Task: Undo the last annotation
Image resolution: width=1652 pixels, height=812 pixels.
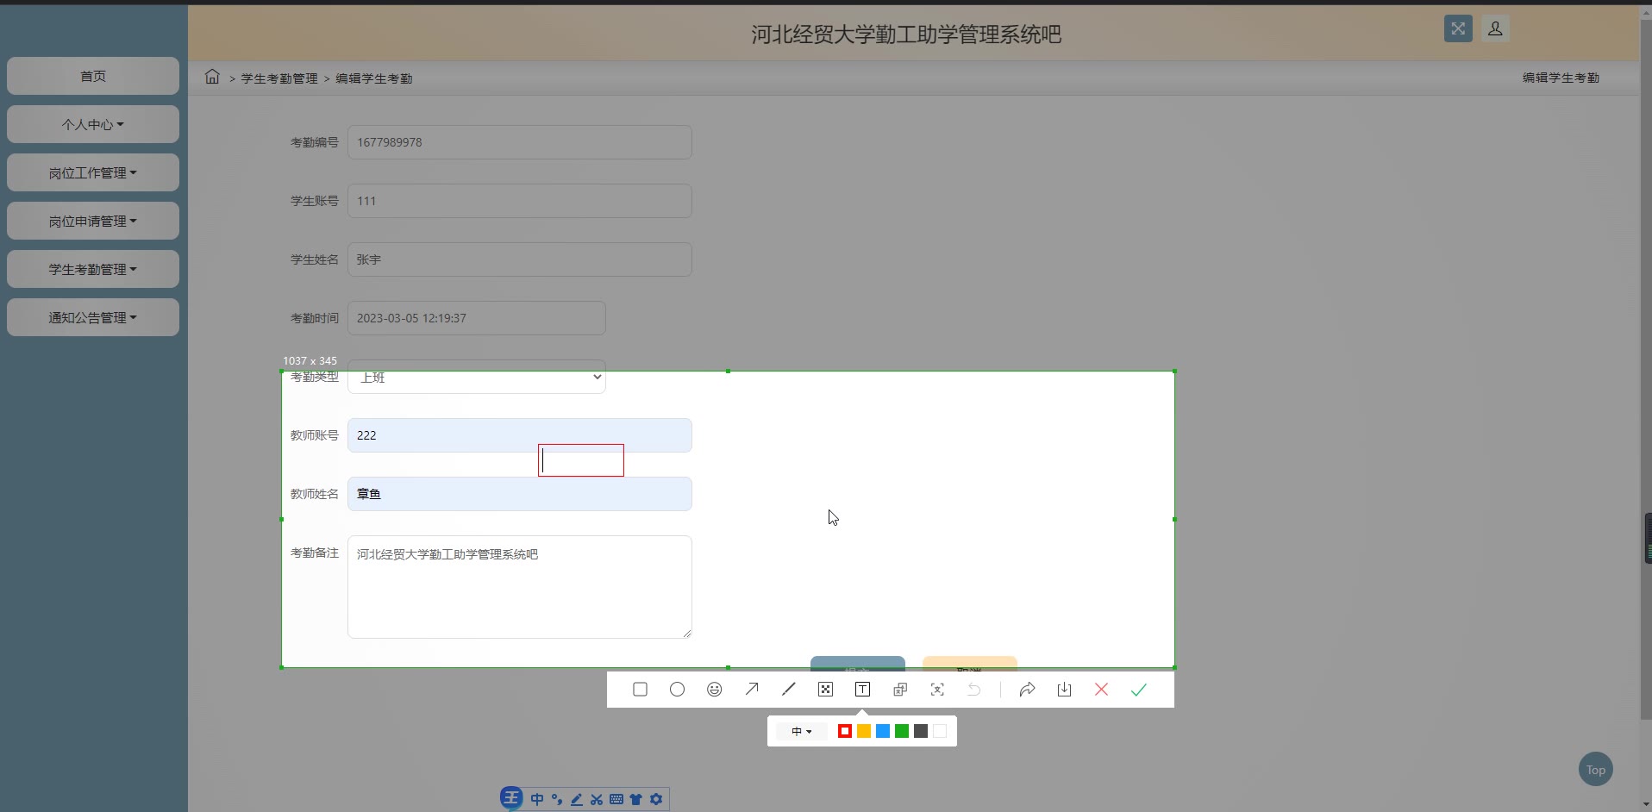Action: pyautogui.click(x=974, y=690)
